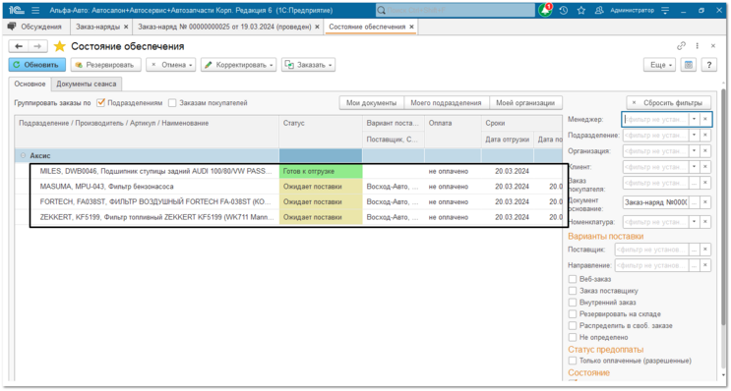The width and height of the screenshot is (731, 391).
Task: Focus the Менеджер filter field
Action: coord(655,120)
